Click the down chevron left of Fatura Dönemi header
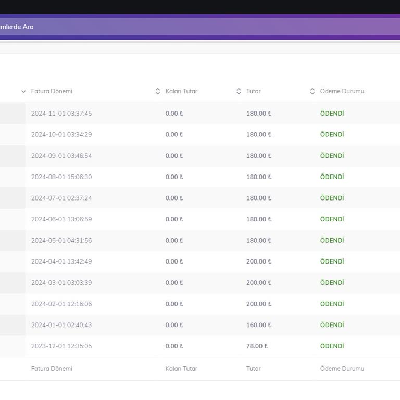 click(23, 91)
